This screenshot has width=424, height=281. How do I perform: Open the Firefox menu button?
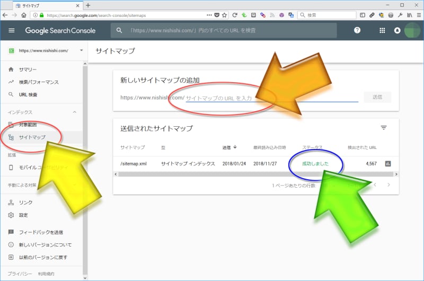coord(419,15)
